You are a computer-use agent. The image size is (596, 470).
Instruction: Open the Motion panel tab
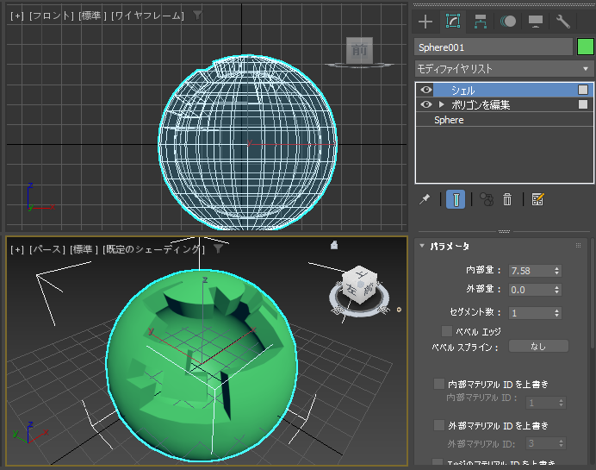pos(508,22)
